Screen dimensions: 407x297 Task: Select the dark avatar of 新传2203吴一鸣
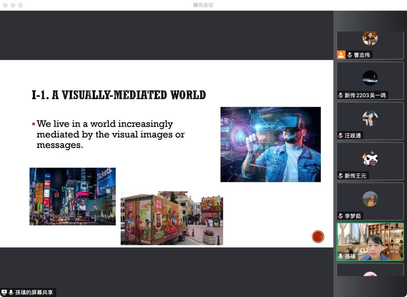tap(370, 78)
